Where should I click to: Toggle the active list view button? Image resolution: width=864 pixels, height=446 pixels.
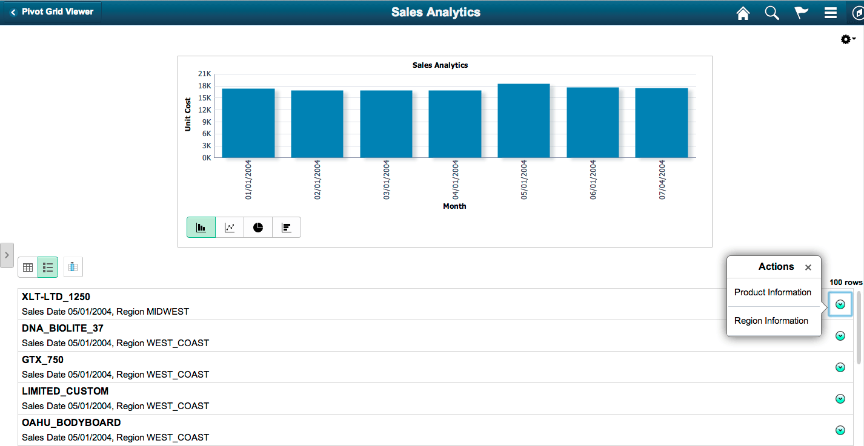[x=47, y=267]
